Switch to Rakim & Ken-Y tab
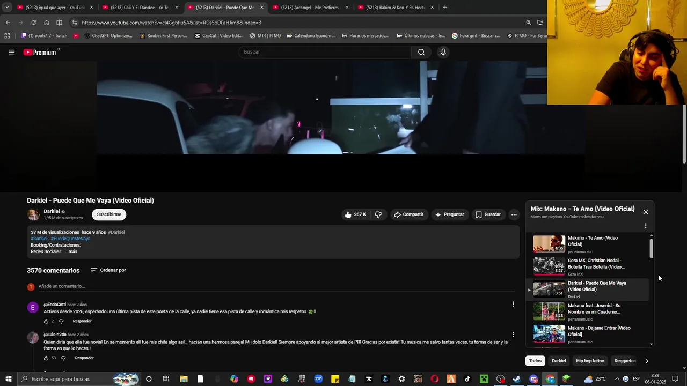The image size is (687, 386). (x=396, y=8)
